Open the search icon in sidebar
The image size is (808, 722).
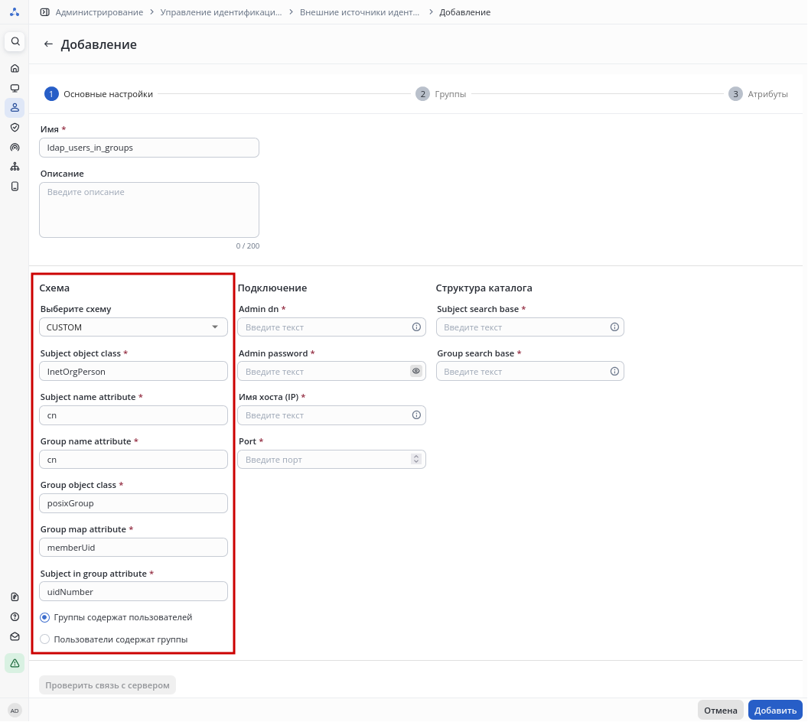click(15, 41)
